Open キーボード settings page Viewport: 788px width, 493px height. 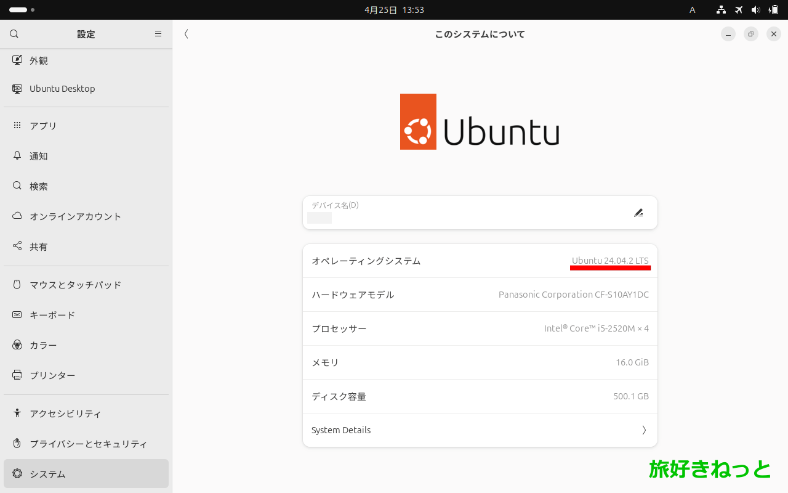click(x=86, y=315)
